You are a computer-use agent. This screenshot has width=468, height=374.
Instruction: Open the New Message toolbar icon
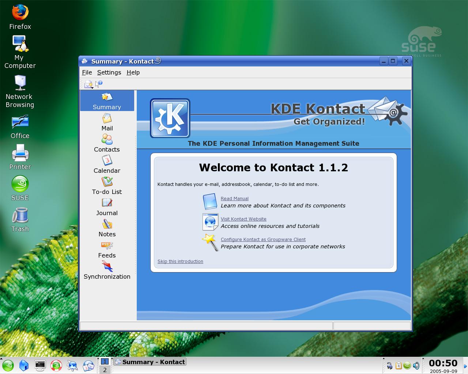(88, 84)
